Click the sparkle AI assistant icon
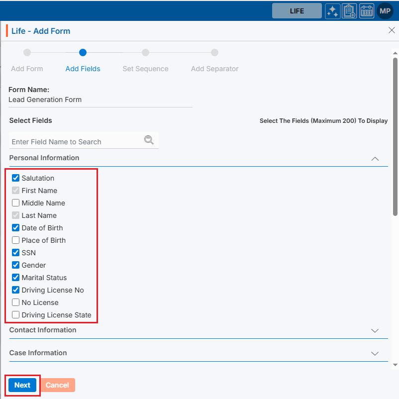The height and width of the screenshot is (399, 399). [333, 11]
